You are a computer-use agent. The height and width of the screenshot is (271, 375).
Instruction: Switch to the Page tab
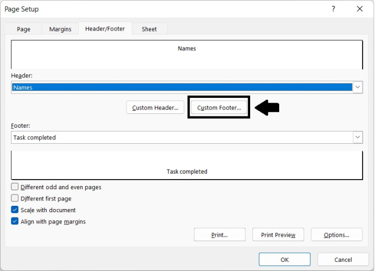(24, 29)
